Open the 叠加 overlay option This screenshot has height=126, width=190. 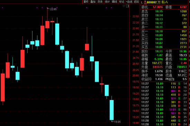pyautogui.click(x=93, y=2)
